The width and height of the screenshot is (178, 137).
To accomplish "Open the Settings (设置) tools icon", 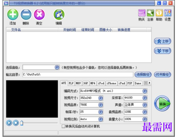I will [x=168, y=13].
